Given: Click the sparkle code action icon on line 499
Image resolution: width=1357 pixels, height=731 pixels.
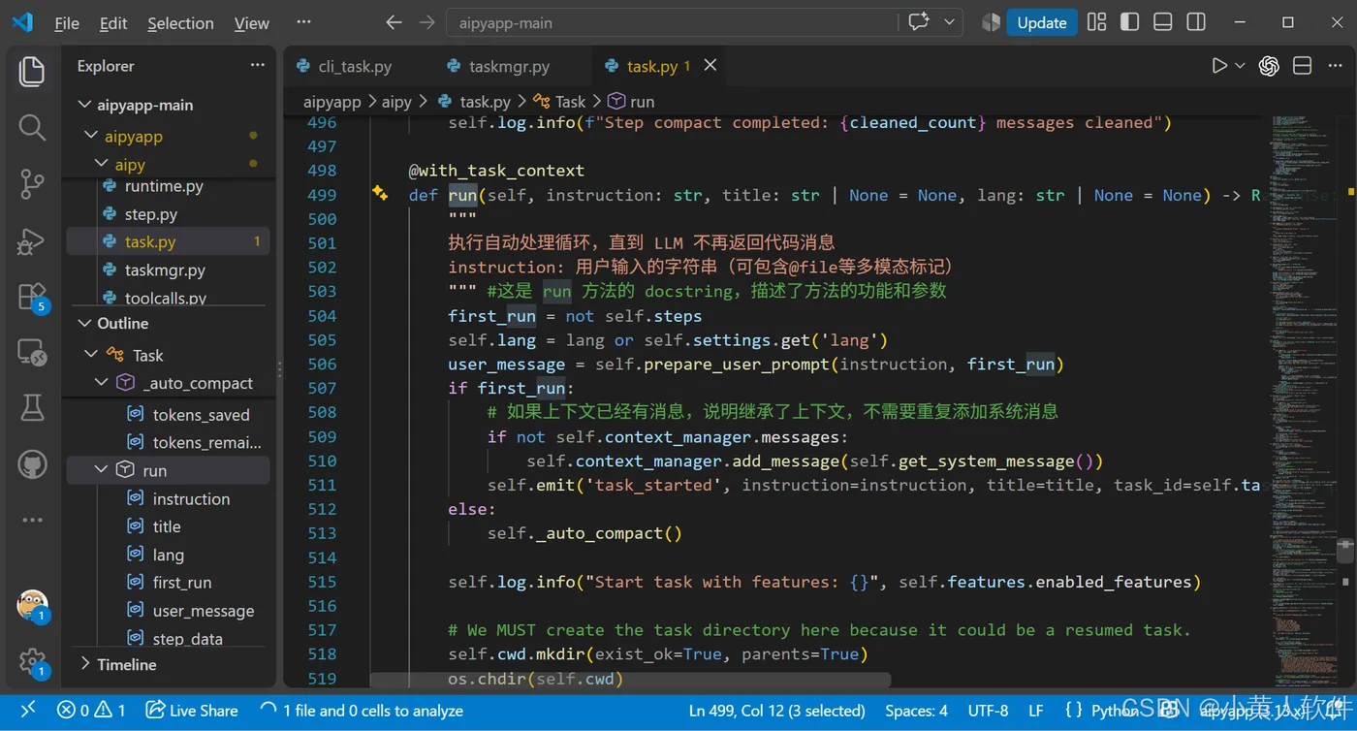Looking at the screenshot, I should point(380,194).
